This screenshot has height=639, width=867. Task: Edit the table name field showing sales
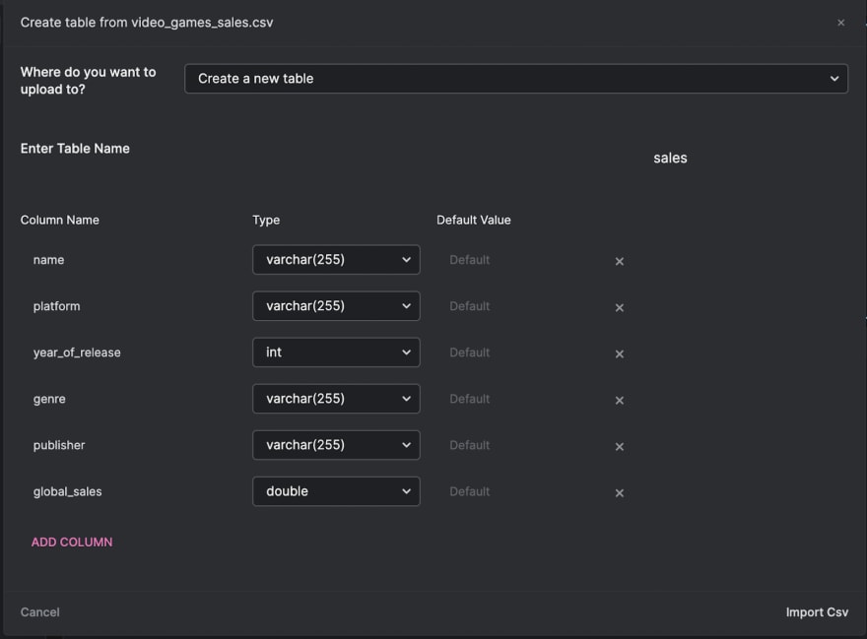coord(670,159)
